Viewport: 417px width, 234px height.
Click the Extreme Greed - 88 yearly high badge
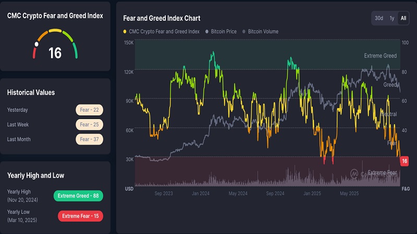[78, 196]
